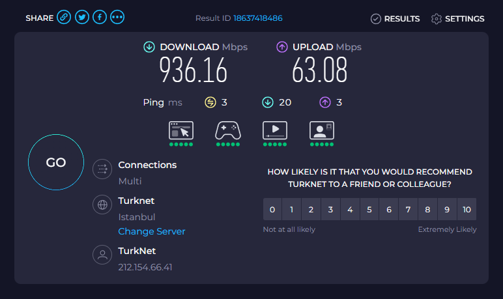Share result on Twitter
Viewport: 503px width, 299px height.
pos(81,18)
